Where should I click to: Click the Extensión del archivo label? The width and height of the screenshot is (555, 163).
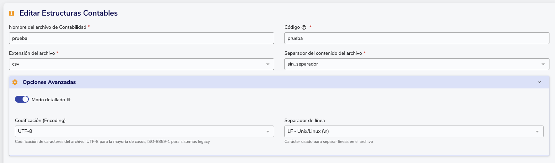pos(32,53)
